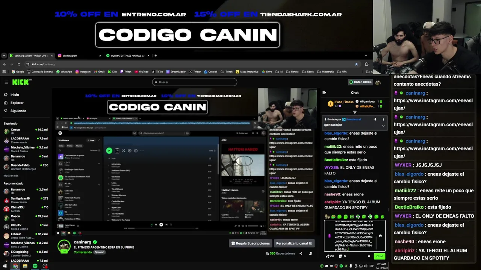Click the Obtén KICKs button

360,82
